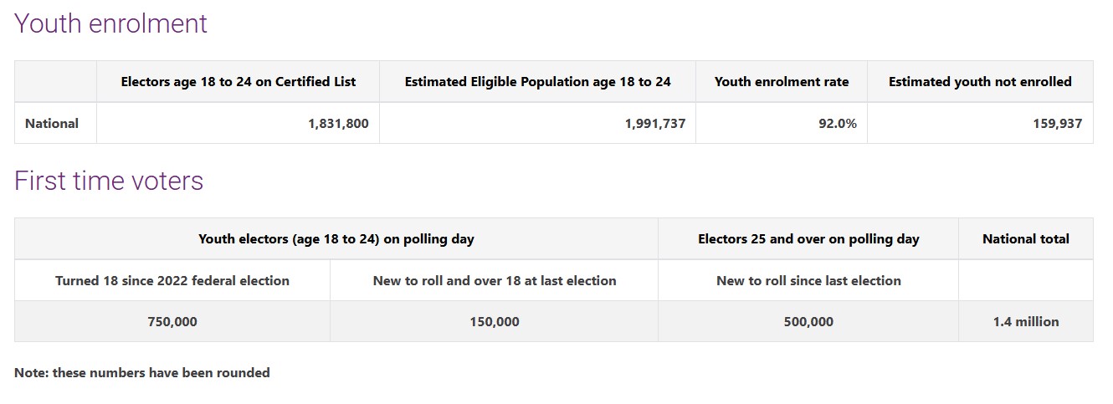This screenshot has height=404, width=1113.
Task: Click the 'Youth enrolment' heading
Action: [x=110, y=23]
